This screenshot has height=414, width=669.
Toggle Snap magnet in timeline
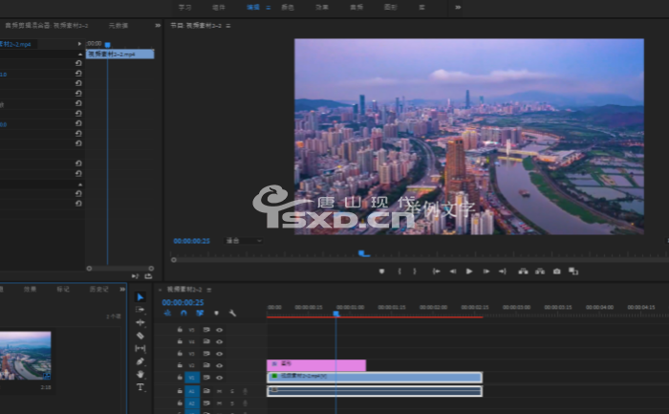(x=183, y=313)
